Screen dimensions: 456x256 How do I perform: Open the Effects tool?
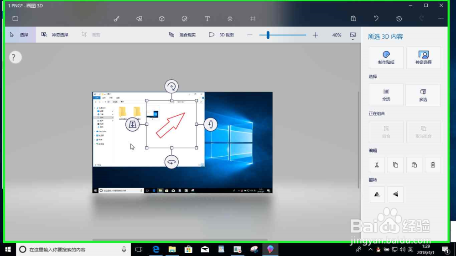click(230, 19)
